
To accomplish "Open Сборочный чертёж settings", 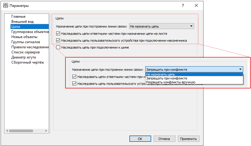I will click(27, 62).
